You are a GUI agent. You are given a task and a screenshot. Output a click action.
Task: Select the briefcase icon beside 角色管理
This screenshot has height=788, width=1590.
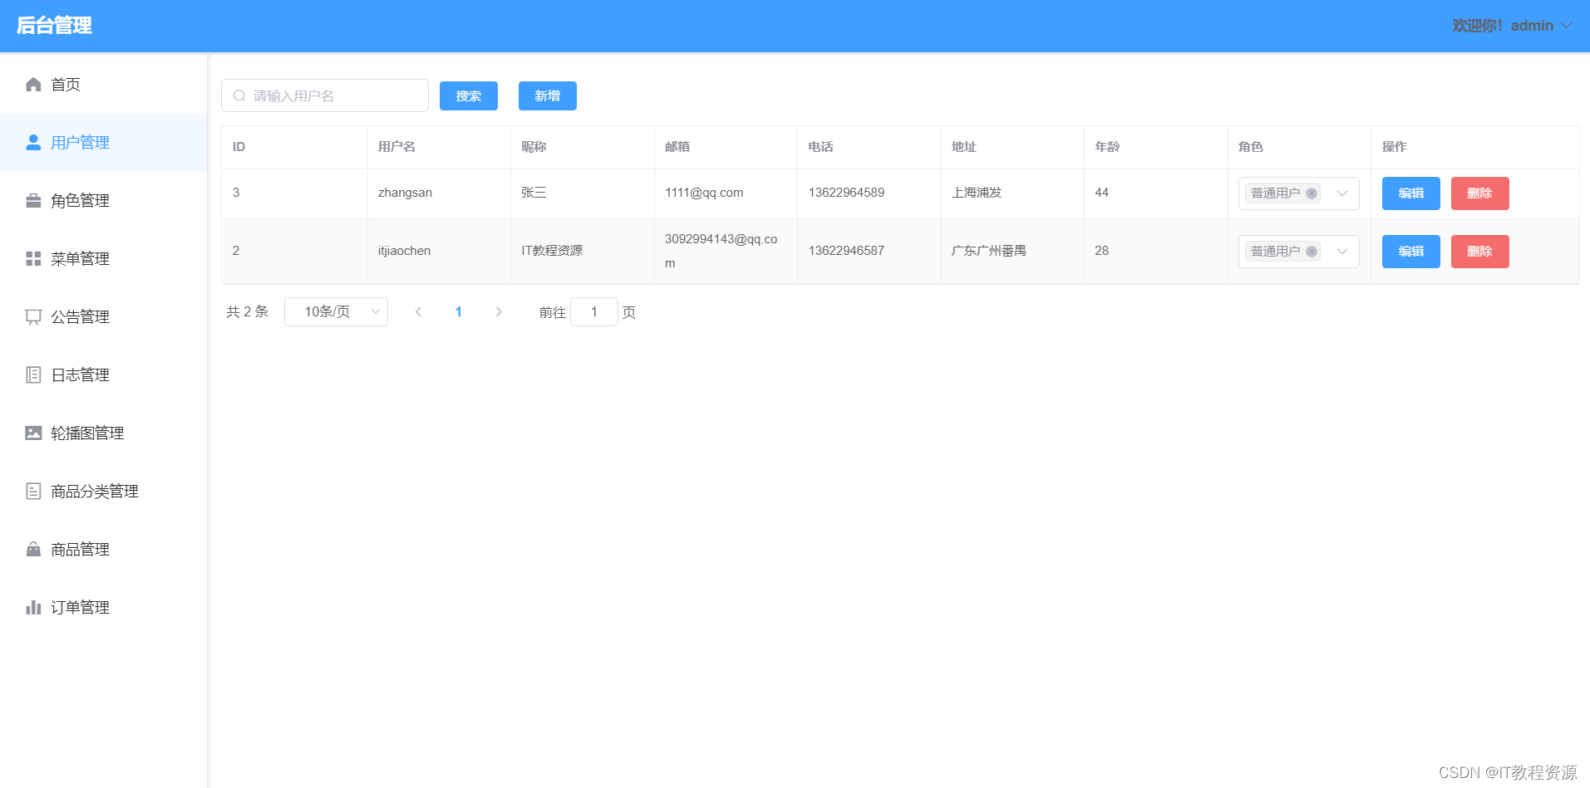[x=32, y=200]
